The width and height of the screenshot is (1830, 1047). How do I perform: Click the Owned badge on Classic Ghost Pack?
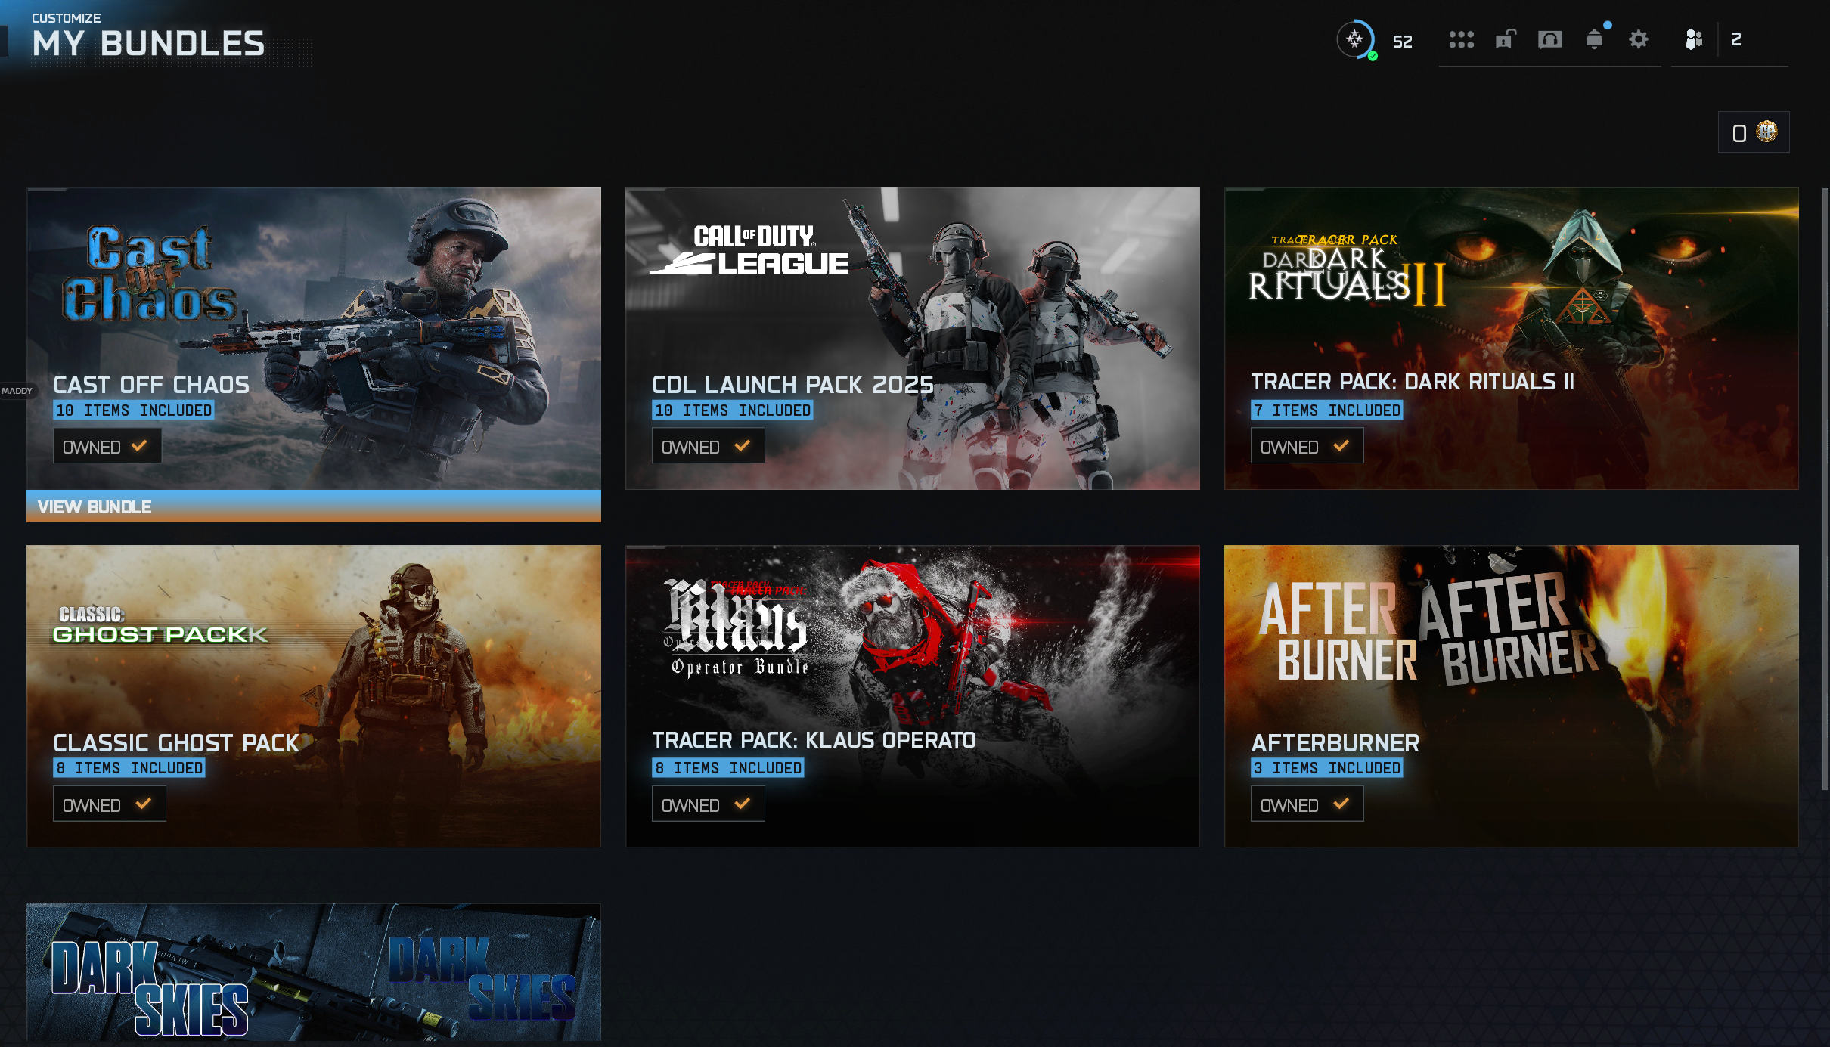[109, 804]
